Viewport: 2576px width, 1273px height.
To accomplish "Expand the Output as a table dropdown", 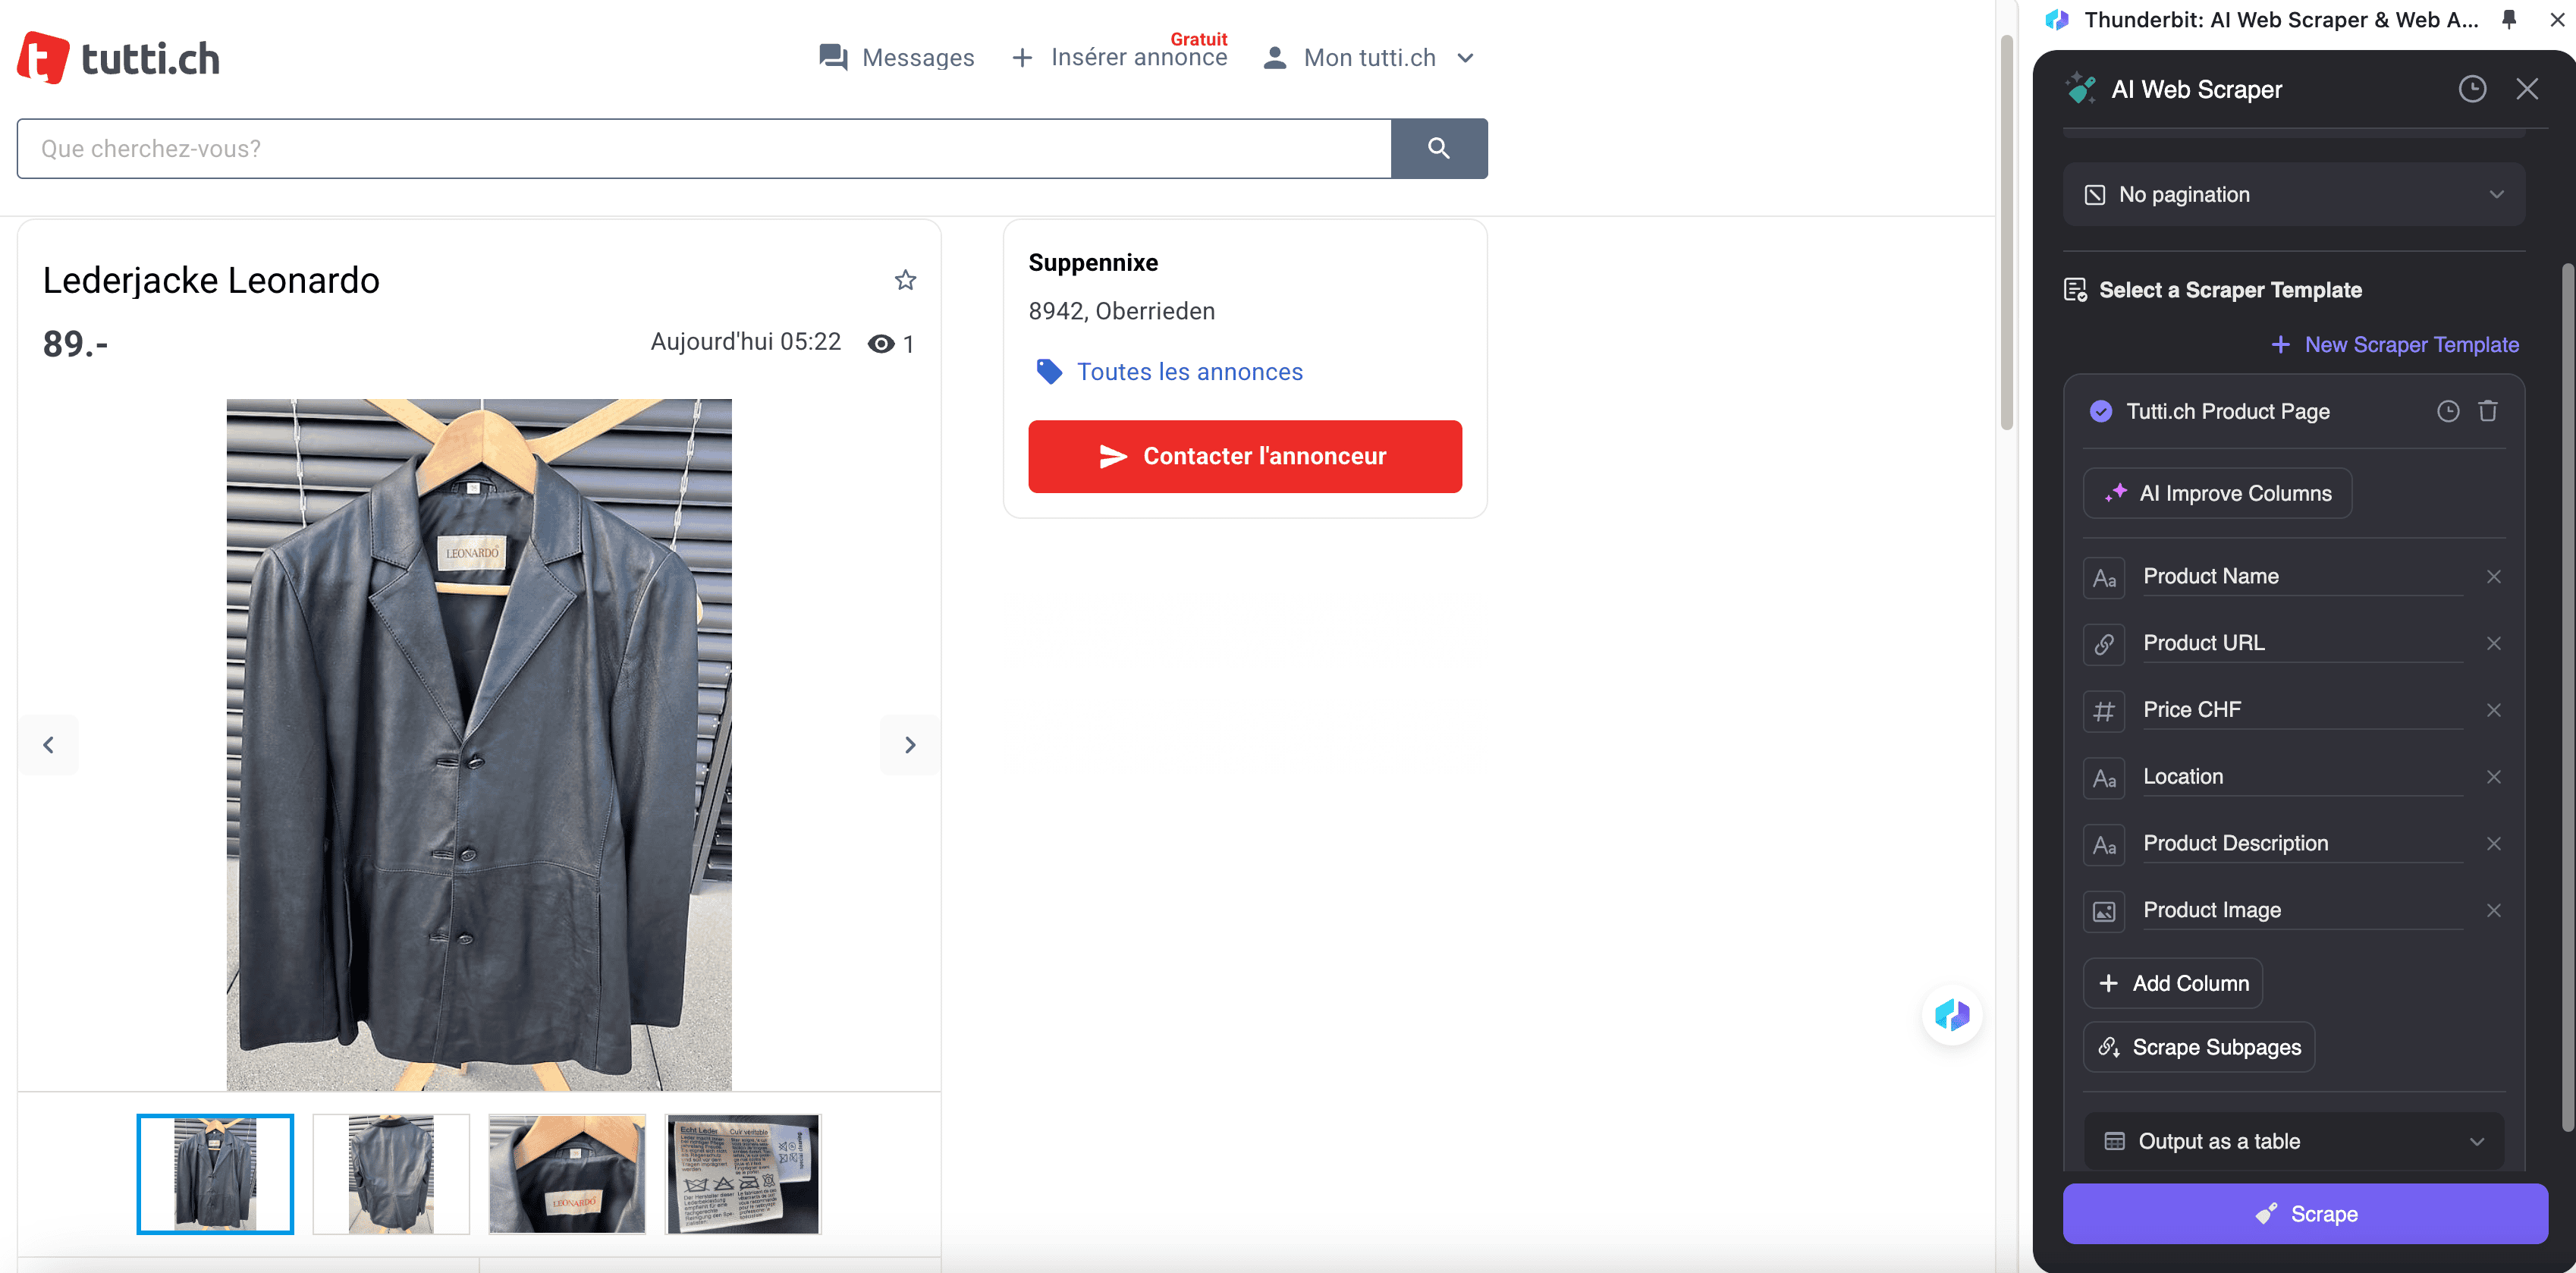I will click(2293, 1141).
